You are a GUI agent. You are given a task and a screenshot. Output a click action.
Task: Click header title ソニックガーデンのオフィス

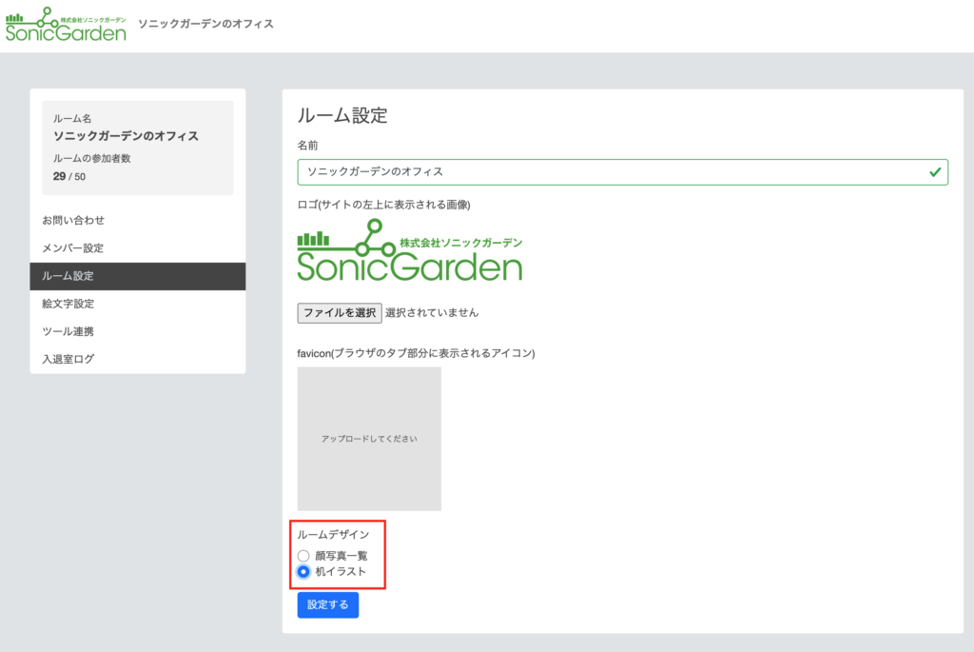pos(205,24)
